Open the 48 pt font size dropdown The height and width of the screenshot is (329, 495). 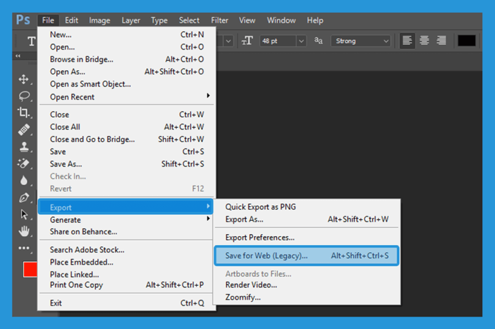pos(302,41)
